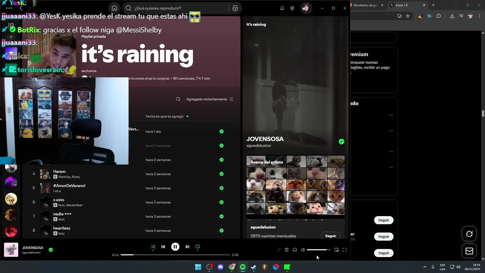The image size is (485, 273).
Task: Open a new Chrome tab
Action: [x=433, y=5]
